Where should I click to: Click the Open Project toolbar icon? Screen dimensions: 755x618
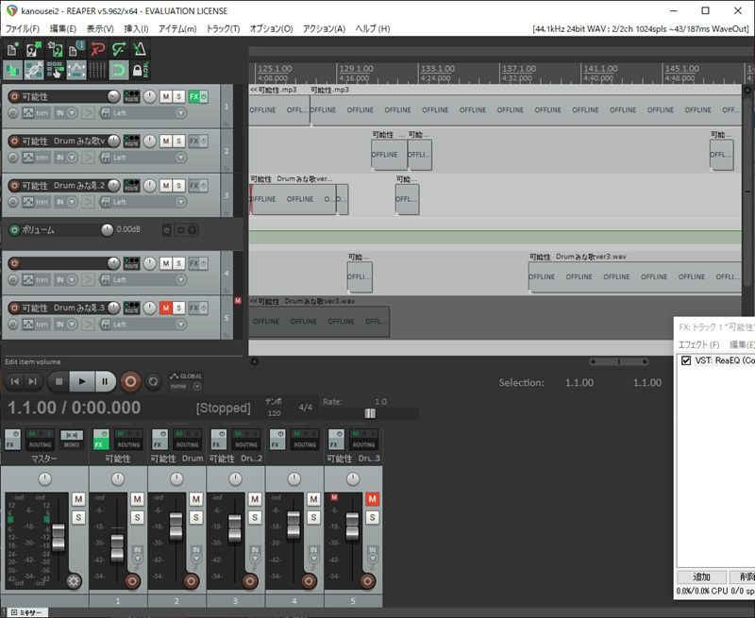point(33,50)
